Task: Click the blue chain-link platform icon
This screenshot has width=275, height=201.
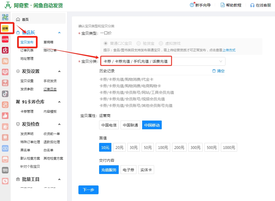Action: [5, 148]
